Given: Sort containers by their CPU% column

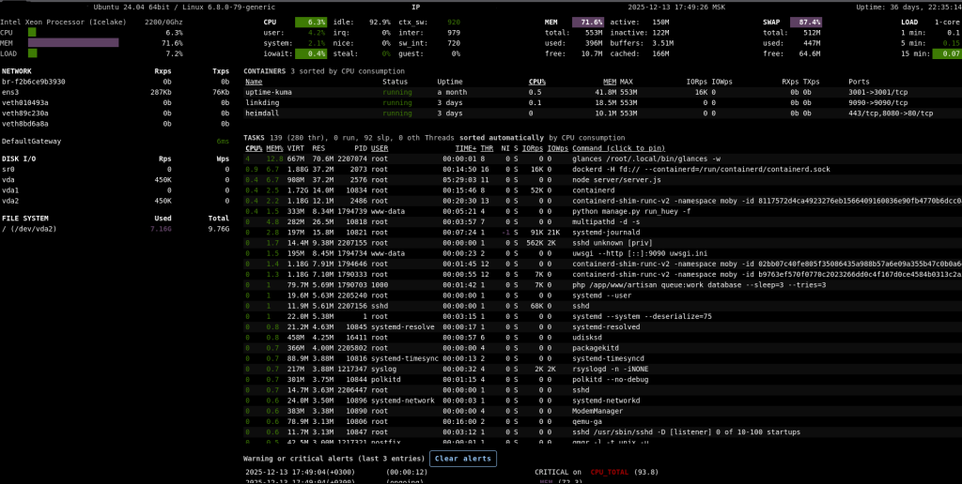Looking at the screenshot, I should [537, 82].
